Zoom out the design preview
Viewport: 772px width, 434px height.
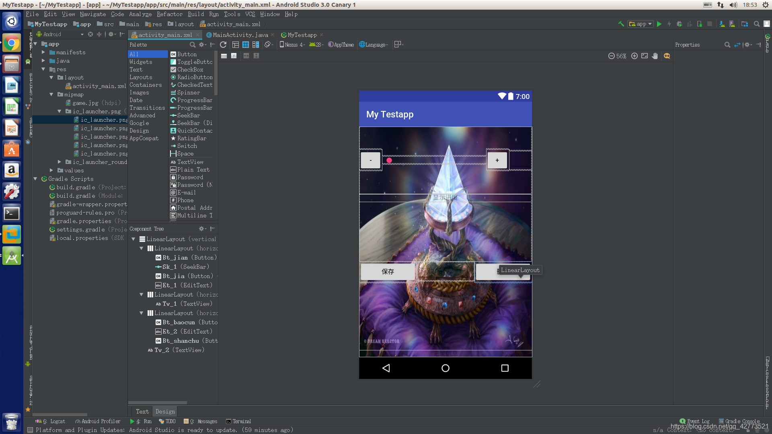(611, 56)
